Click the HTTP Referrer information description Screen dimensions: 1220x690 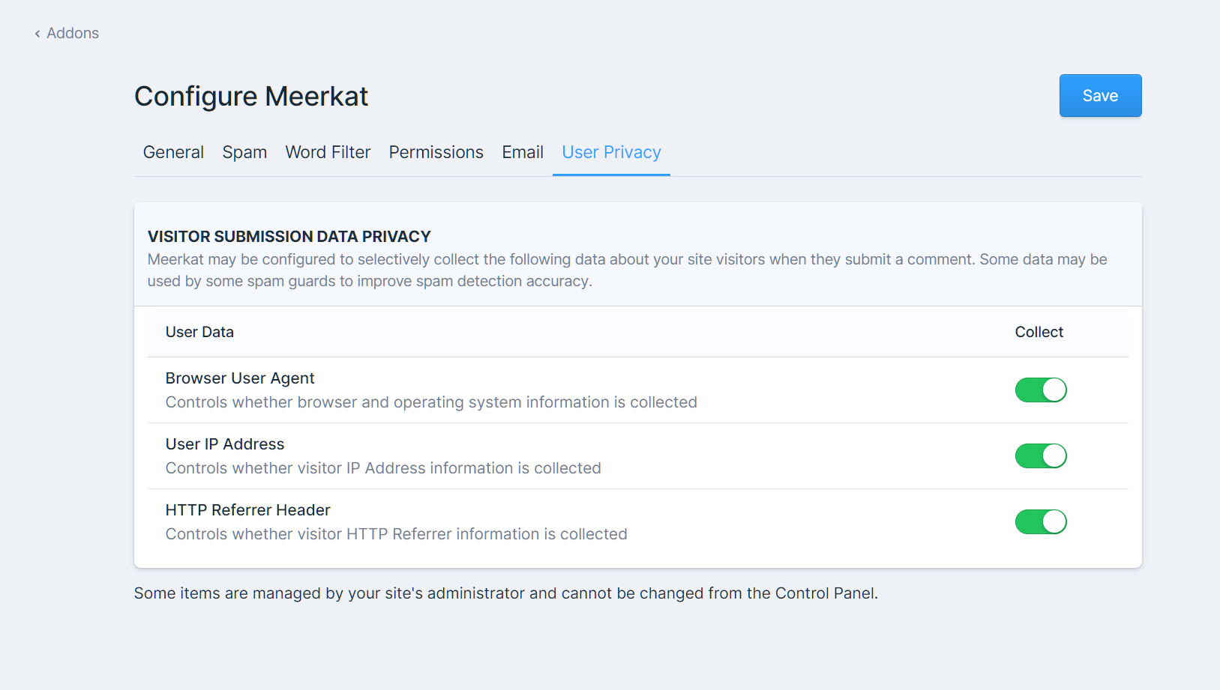point(396,534)
